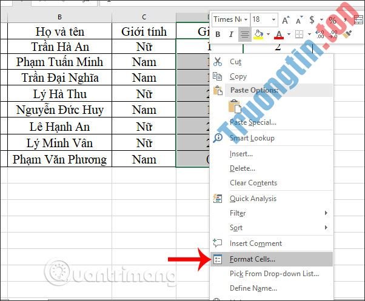Apply Percent style format
365x301 pixels.
coord(333,20)
